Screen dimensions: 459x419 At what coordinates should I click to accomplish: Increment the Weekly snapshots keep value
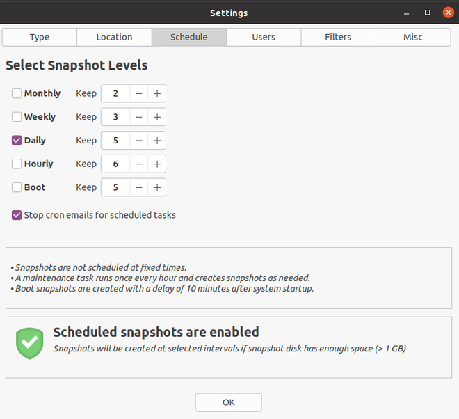pyautogui.click(x=157, y=117)
